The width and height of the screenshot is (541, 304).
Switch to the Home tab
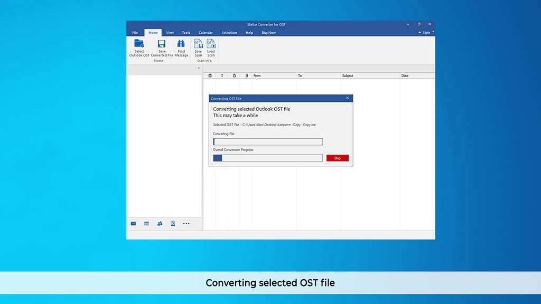pyautogui.click(x=153, y=32)
